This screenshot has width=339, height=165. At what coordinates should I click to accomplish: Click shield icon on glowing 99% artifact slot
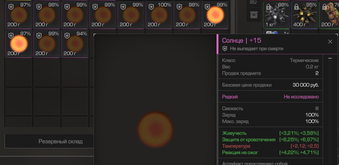207,7
